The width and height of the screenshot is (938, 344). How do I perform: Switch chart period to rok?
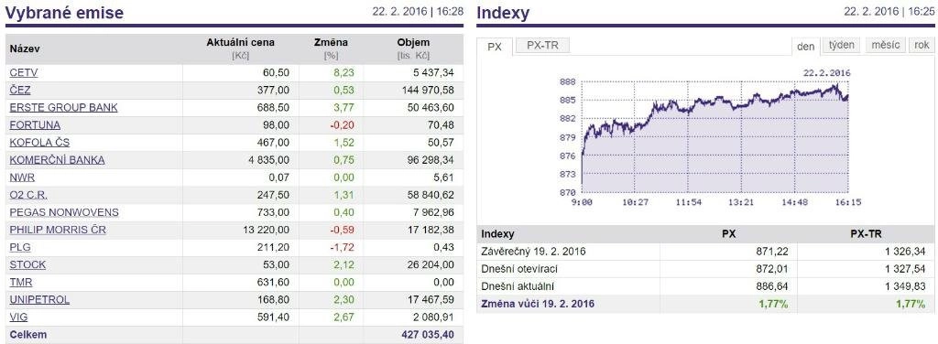click(x=922, y=46)
